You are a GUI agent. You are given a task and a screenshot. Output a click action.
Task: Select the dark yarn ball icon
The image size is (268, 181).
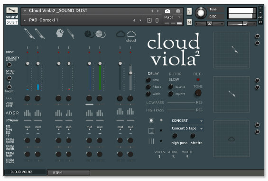89,34
